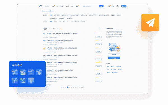Click the outlined upload button under illustration

click(x=114, y=55)
